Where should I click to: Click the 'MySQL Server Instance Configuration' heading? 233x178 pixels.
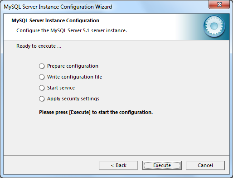[55, 20]
